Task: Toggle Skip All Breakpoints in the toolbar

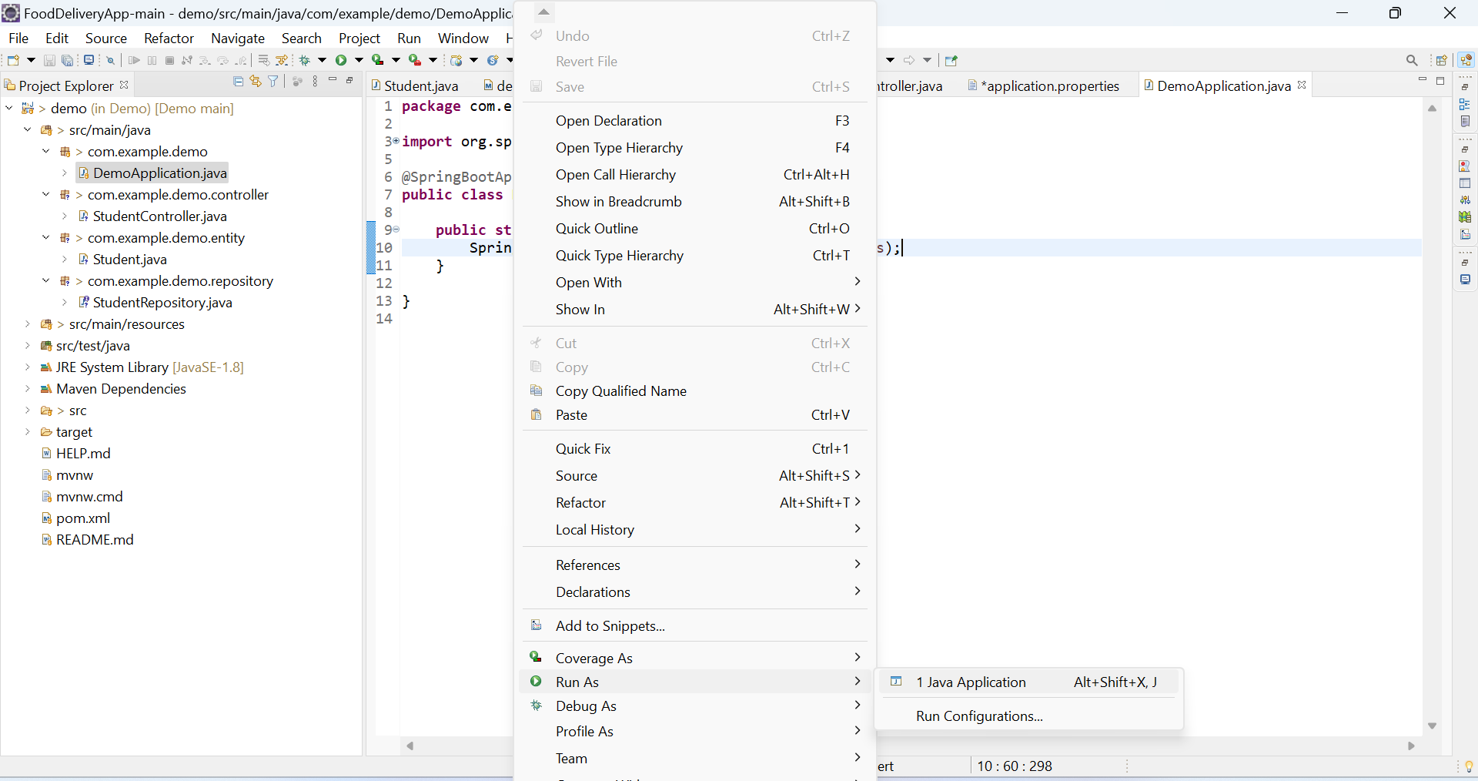Action: [110, 61]
